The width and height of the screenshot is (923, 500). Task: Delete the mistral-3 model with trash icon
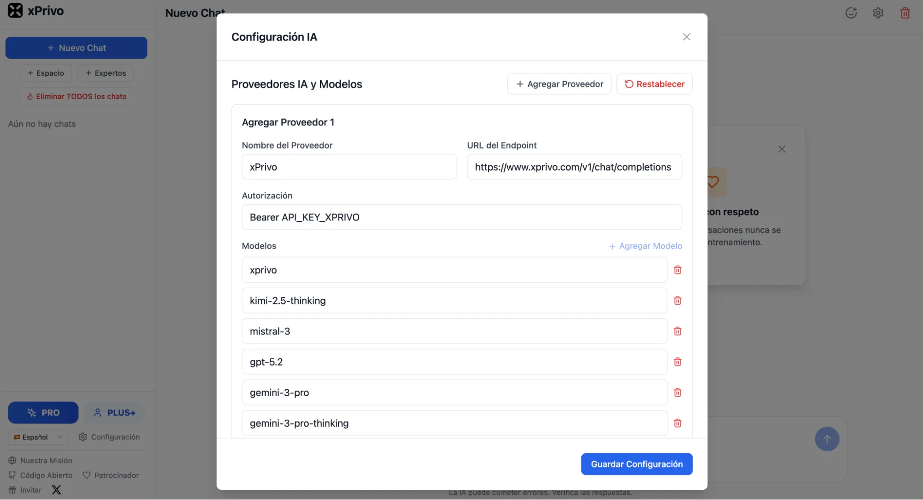(677, 331)
